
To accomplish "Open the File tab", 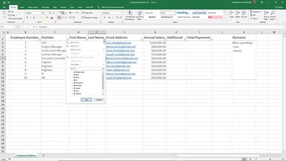I will click(4, 7).
